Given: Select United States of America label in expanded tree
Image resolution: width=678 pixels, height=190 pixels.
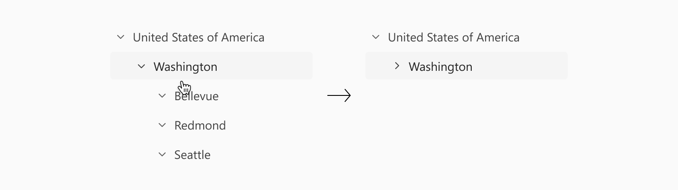Looking at the screenshot, I should 198,38.
